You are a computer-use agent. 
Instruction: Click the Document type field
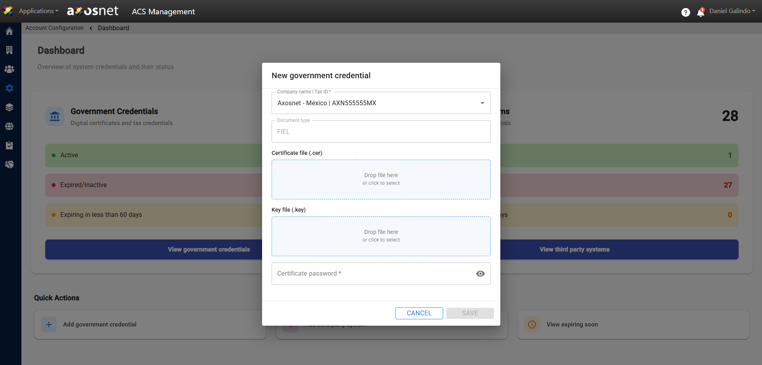[x=381, y=131]
